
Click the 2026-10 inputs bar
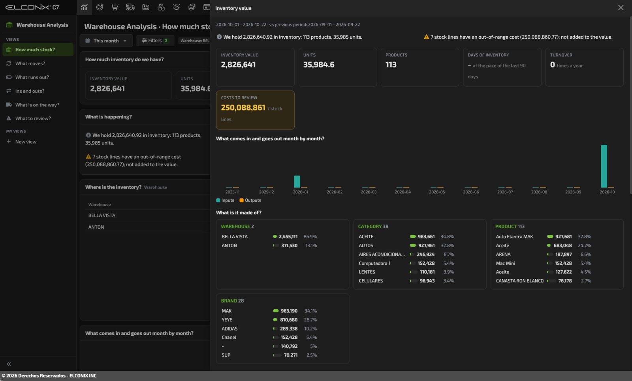click(604, 166)
